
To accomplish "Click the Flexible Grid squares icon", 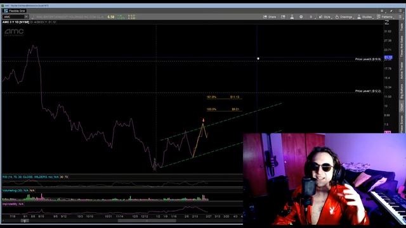I will [x=6, y=11].
